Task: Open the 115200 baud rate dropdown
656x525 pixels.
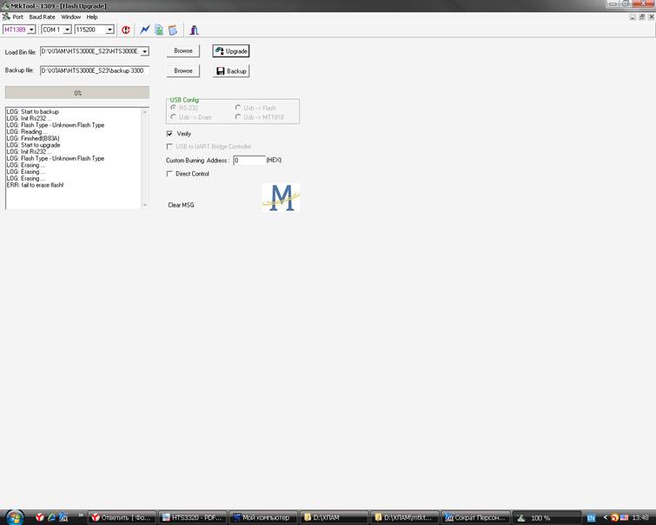Action: 109,30
